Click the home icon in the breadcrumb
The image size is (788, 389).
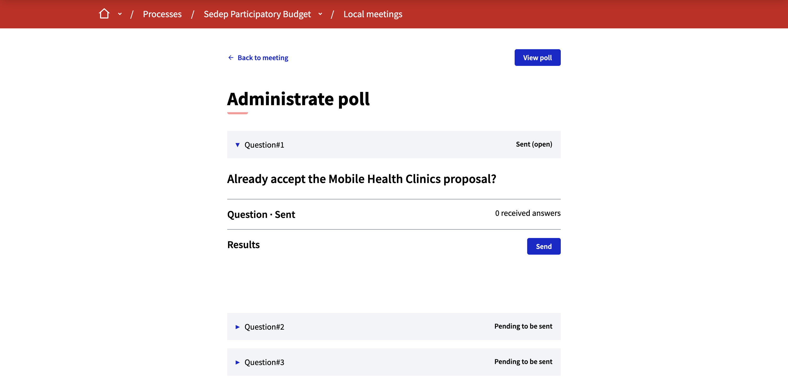[104, 14]
